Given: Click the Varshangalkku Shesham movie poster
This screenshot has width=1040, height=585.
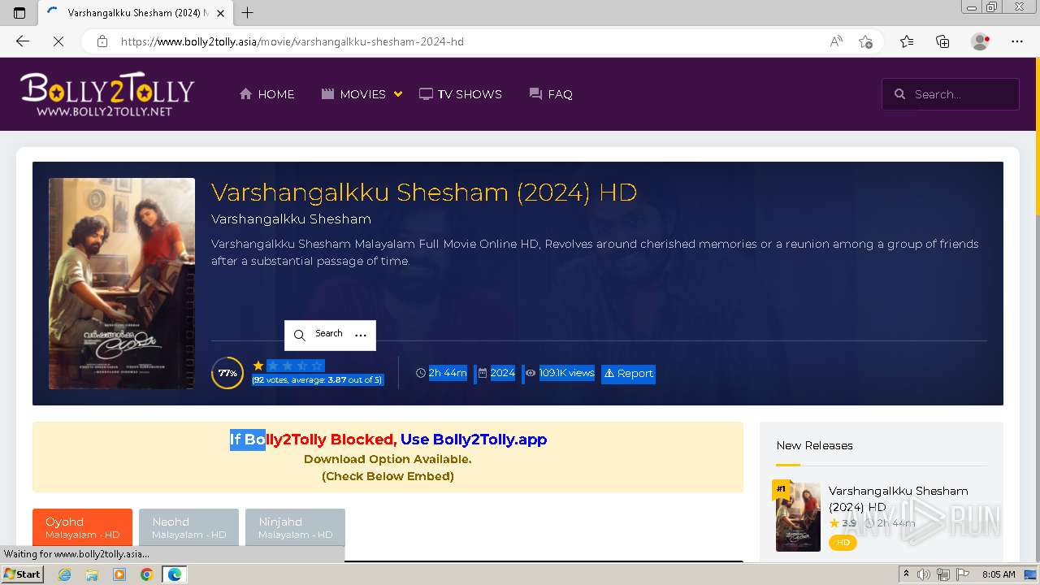Looking at the screenshot, I should 122,284.
